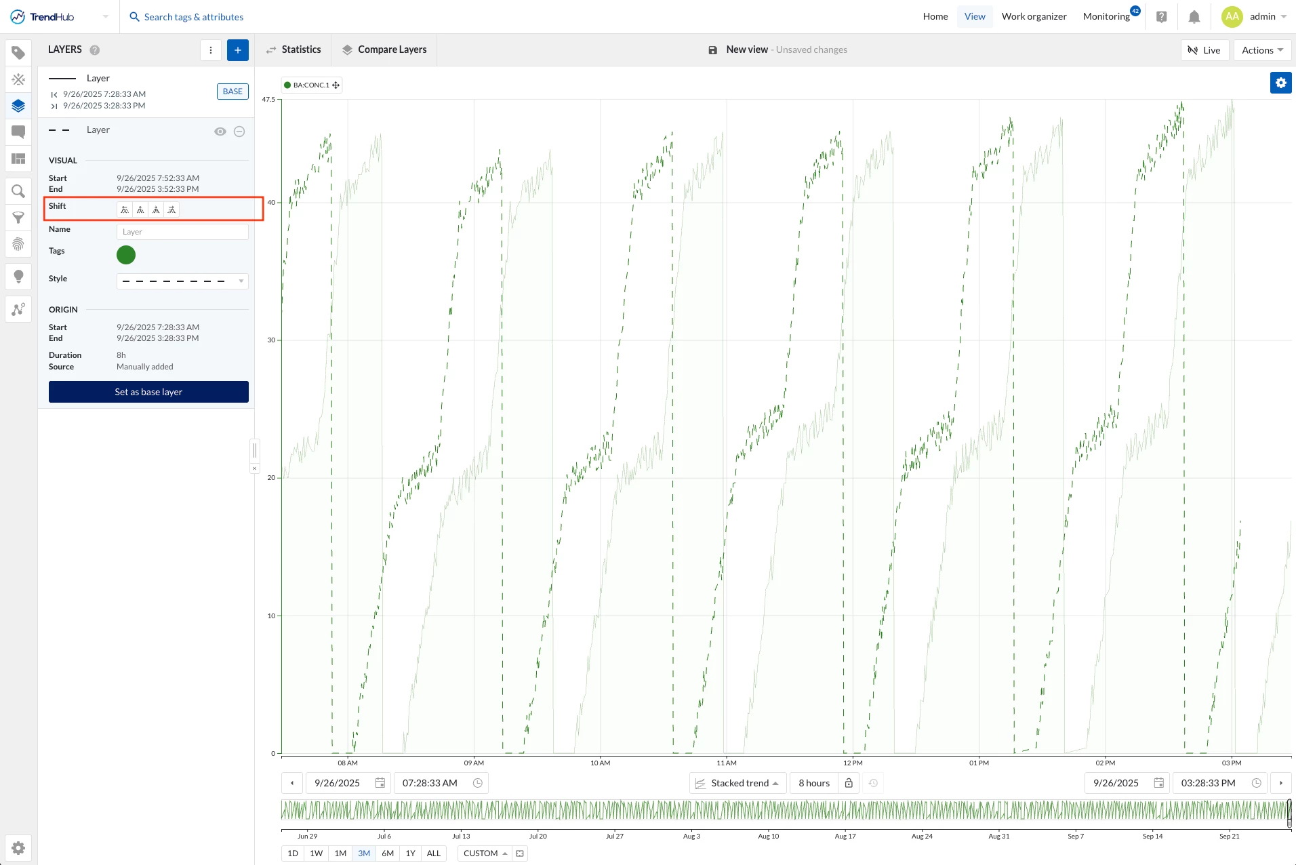Open the bottom-left settings gear
Screen dimensions: 1296x865
[18, 848]
